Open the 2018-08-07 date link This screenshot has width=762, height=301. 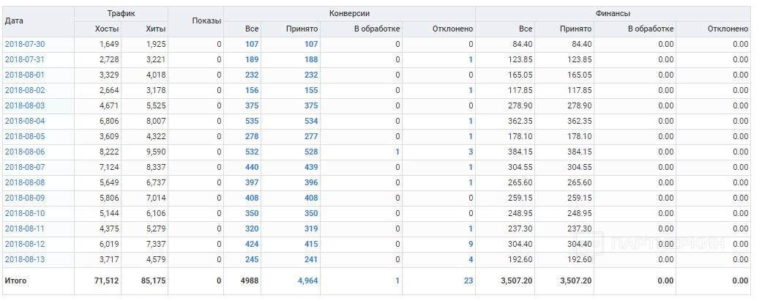(x=25, y=167)
